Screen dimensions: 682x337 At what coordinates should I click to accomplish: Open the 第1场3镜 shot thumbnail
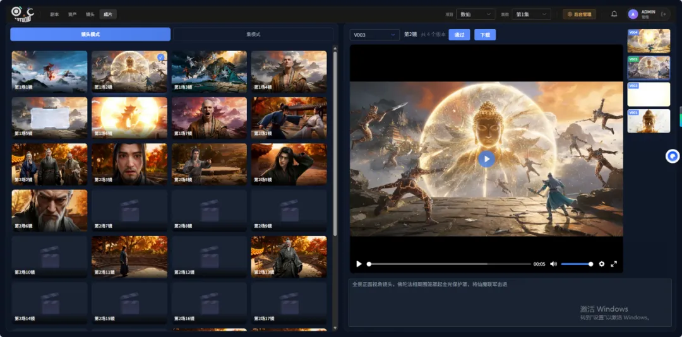(209, 71)
